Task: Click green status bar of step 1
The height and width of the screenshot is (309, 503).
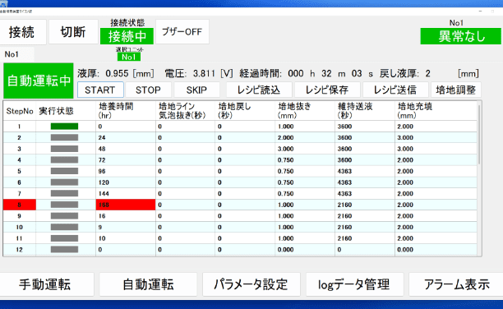Action: [x=64, y=127]
